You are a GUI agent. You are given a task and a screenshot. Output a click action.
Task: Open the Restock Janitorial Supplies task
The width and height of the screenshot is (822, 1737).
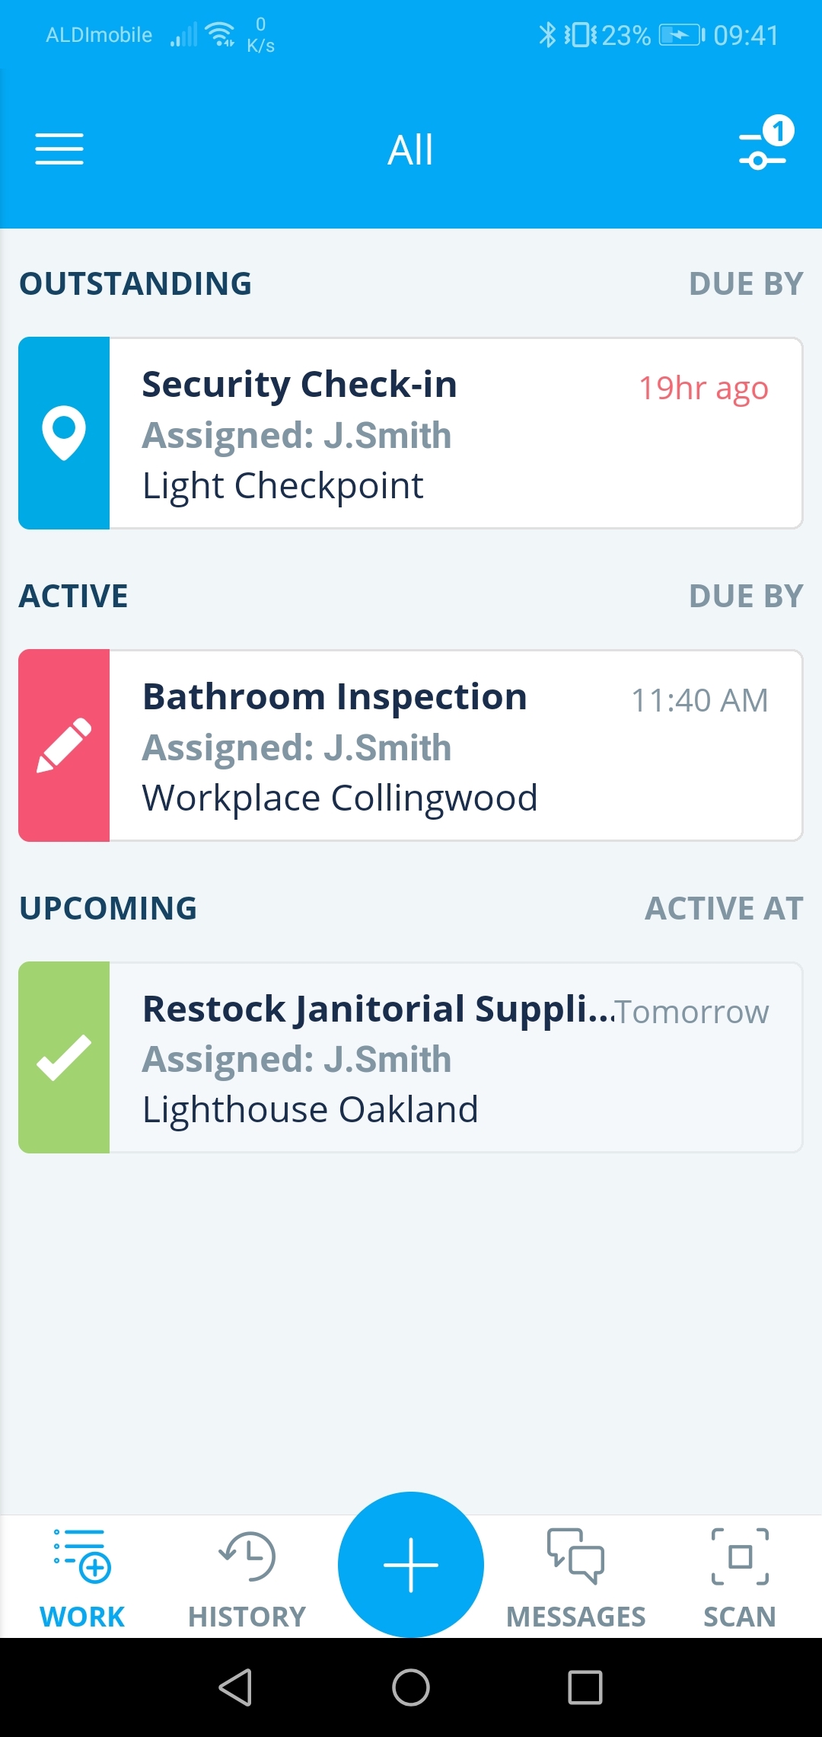[x=411, y=1057]
